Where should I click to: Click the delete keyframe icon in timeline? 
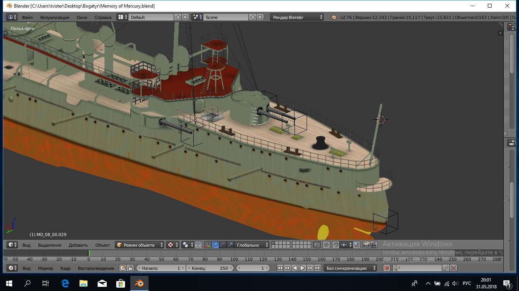click(x=453, y=268)
